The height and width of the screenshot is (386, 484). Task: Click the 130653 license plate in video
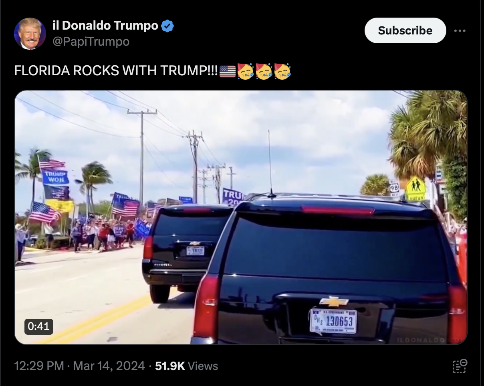pos(333,321)
